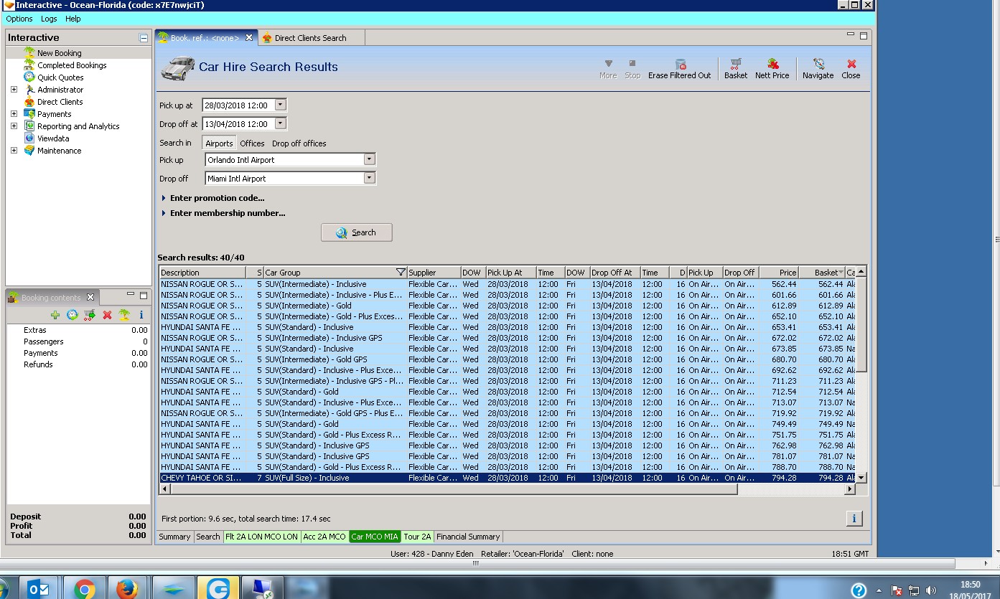Expand the Maintenance tree node
The width and height of the screenshot is (1000, 599).
(x=14, y=151)
